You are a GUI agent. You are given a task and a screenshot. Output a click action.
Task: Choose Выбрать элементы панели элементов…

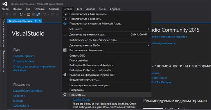coord(107,40)
